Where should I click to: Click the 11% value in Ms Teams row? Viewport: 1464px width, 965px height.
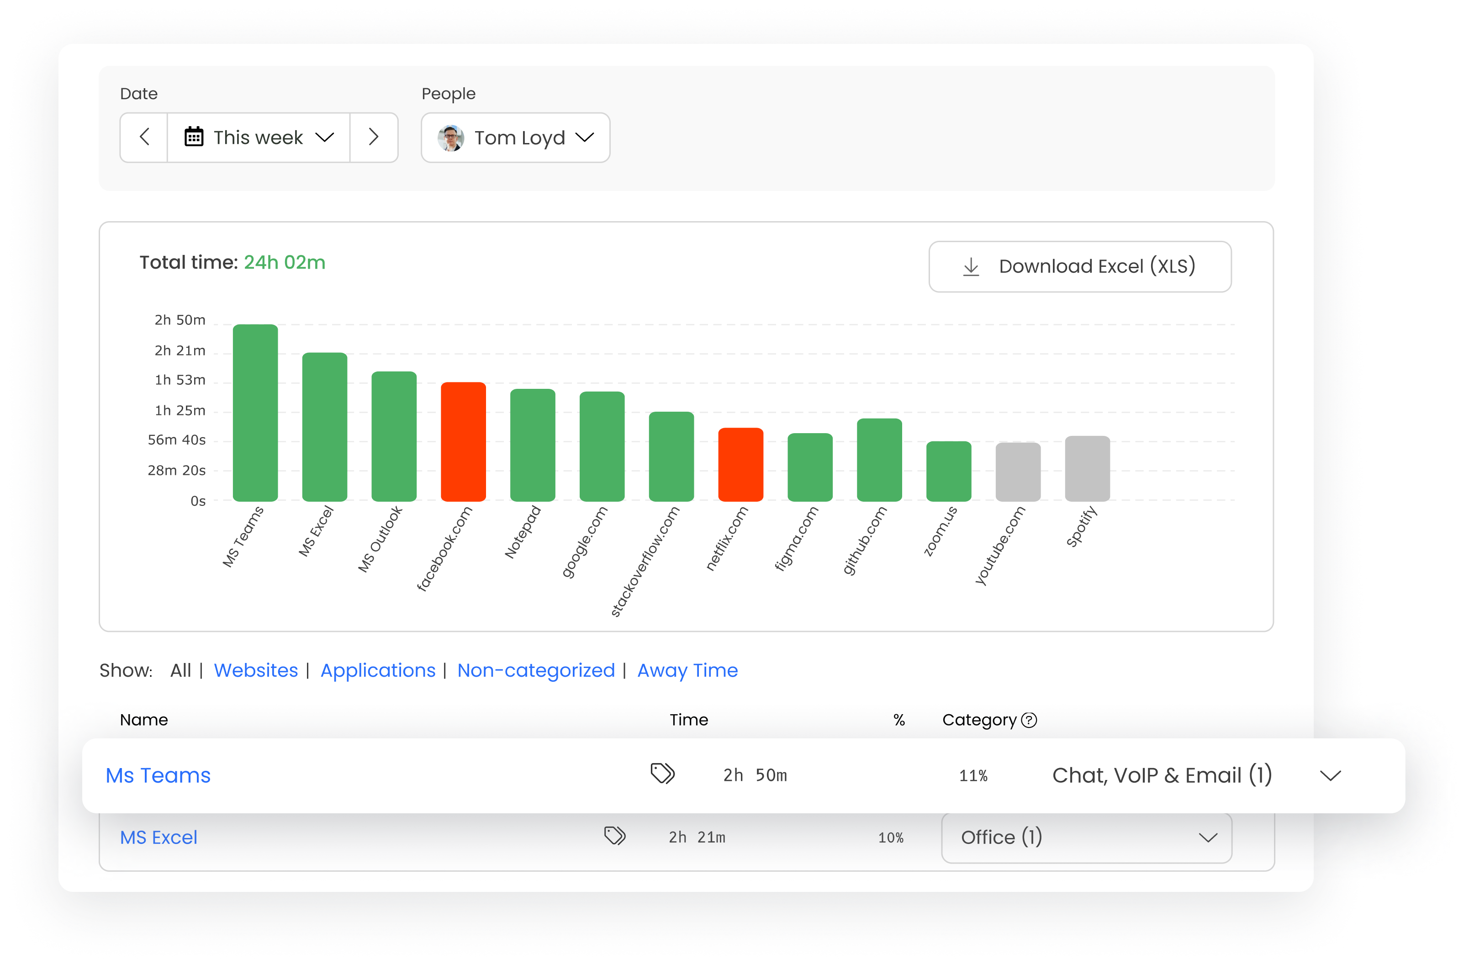(x=973, y=776)
